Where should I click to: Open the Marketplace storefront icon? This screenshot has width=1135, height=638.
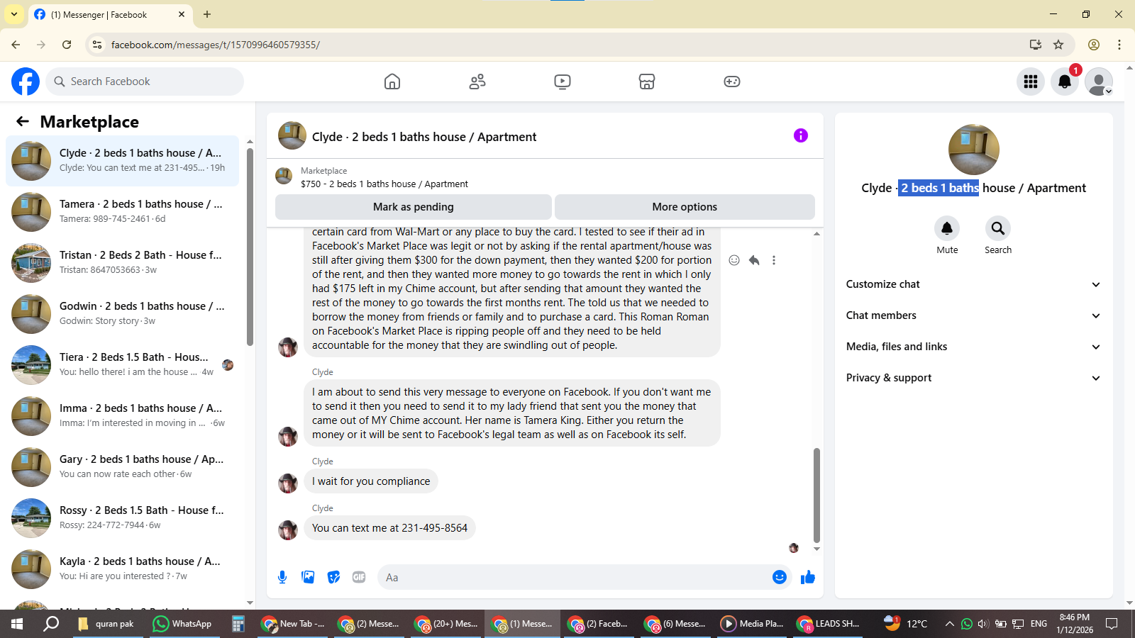tap(647, 82)
